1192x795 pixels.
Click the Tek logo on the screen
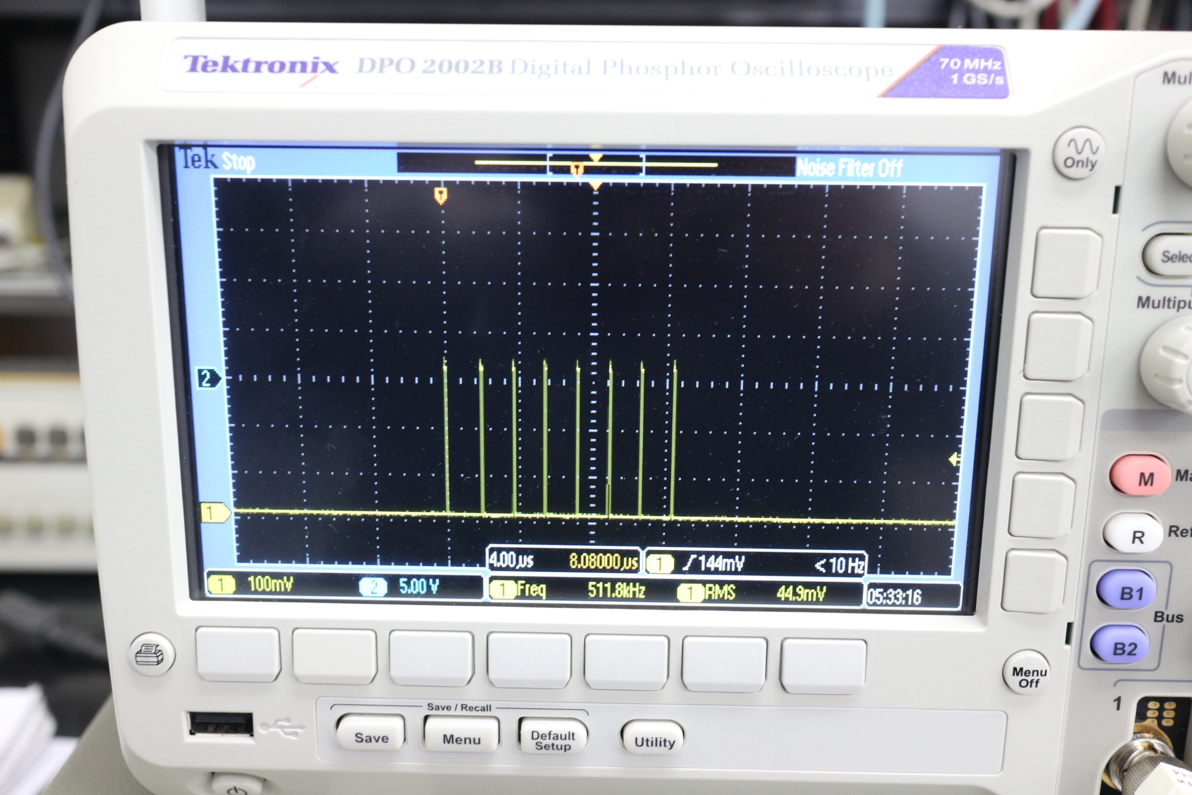click(x=198, y=159)
